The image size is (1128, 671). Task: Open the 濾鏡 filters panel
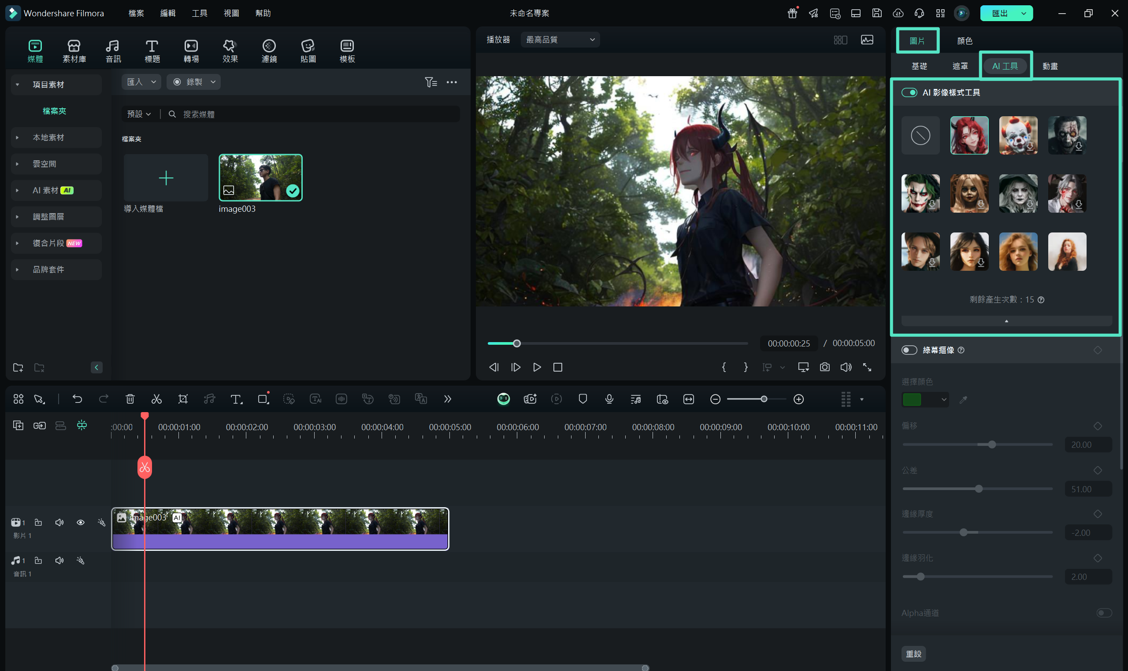point(269,51)
